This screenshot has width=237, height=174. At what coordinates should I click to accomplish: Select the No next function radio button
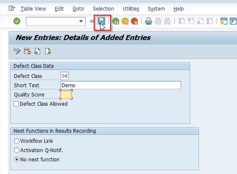(16, 160)
